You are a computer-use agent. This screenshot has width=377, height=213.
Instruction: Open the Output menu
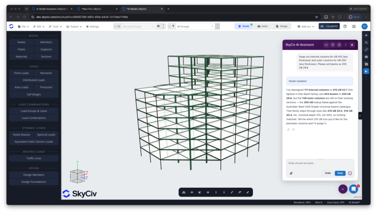[x=74, y=26]
